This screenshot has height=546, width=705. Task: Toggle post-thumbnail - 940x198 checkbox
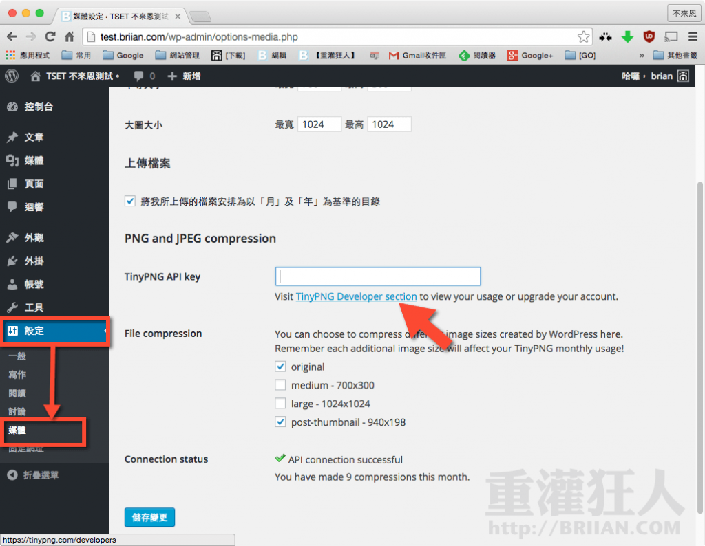click(x=281, y=422)
